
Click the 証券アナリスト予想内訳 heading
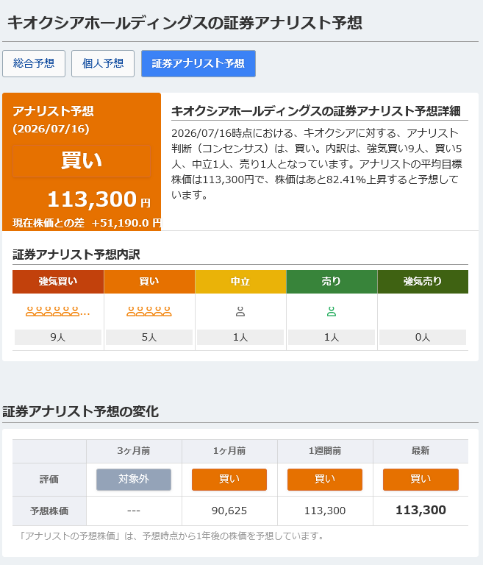coord(76,255)
